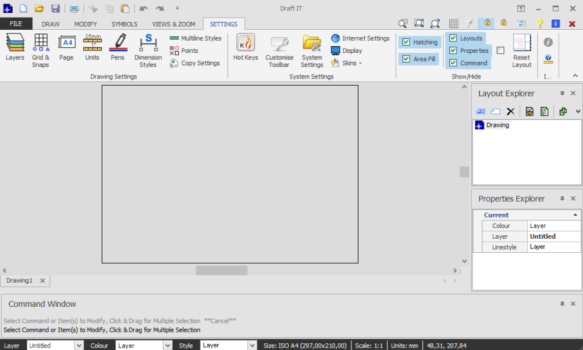Open the Points settings
This screenshot has height=350, width=583.
coord(184,50)
